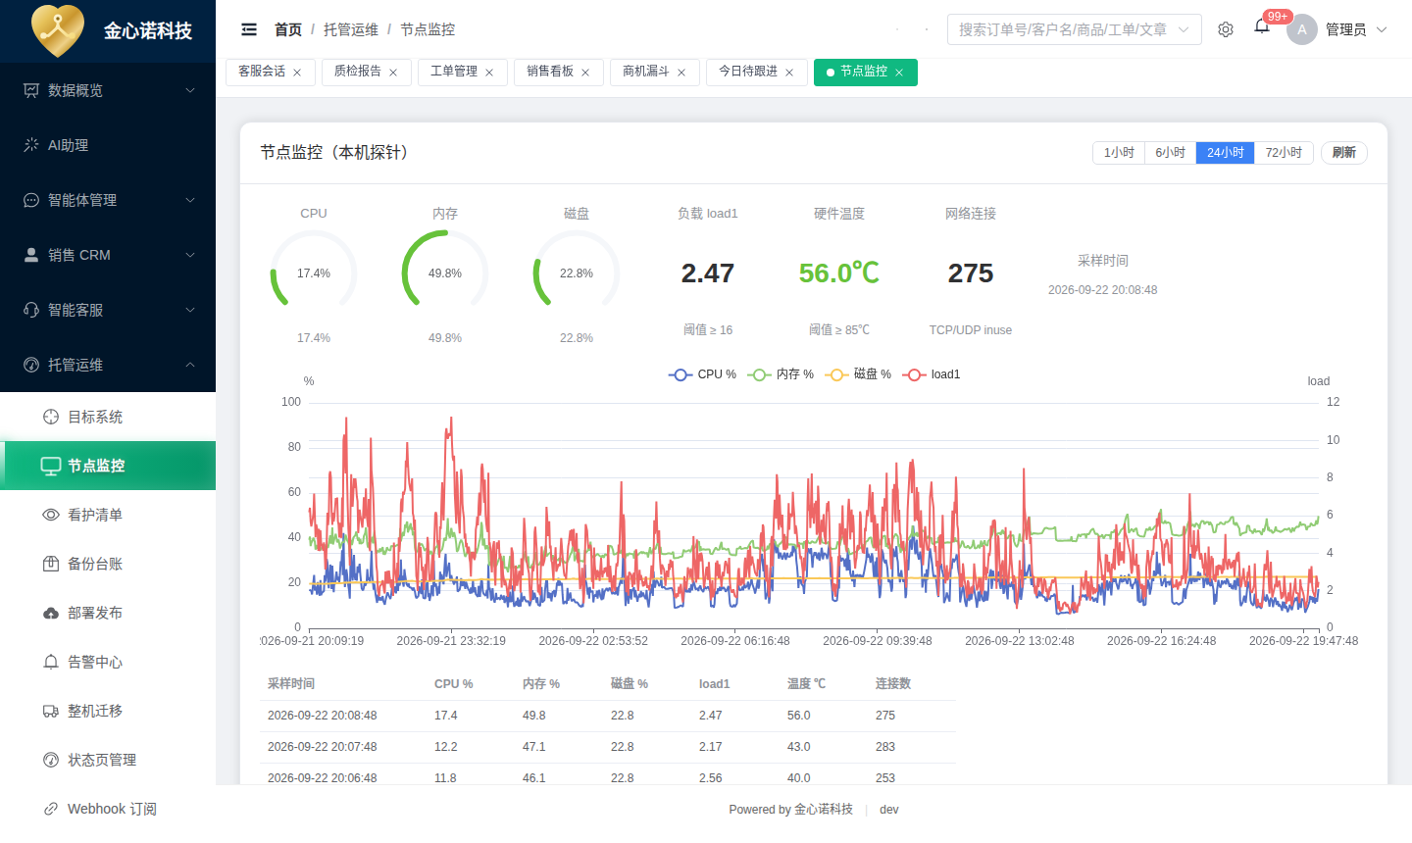
Task: Click the 备份台账 archive icon
Action: pos(51,564)
